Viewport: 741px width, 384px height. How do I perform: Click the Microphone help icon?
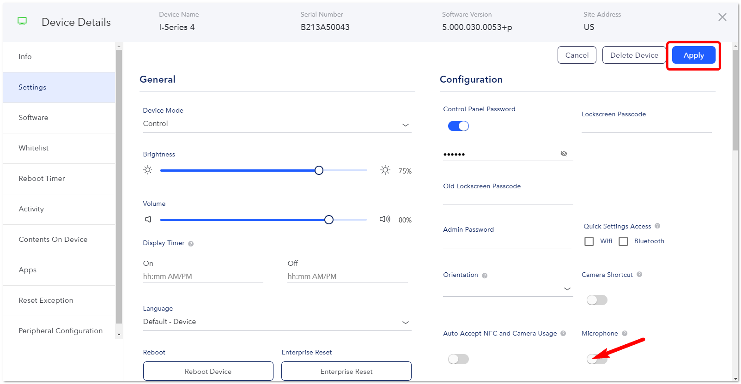[x=625, y=333]
